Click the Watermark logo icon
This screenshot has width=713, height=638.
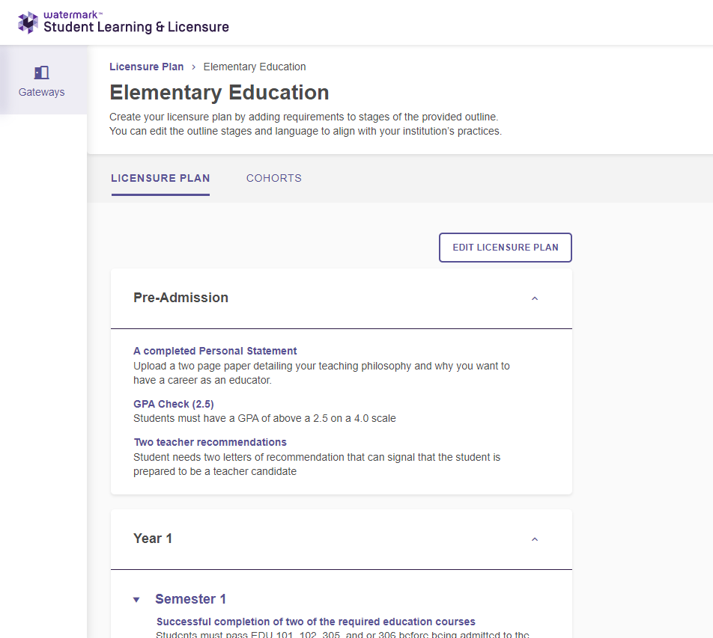(x=28, y=22)
